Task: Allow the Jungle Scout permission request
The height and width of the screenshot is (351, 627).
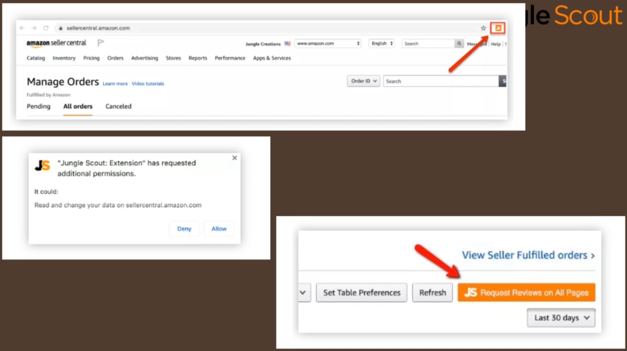Action: tap(219, 229)
